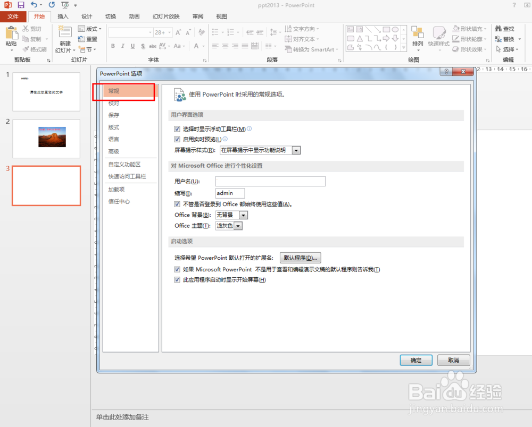Select Save category in options sidebar
Screen dimensions: 532x427
point(130,115)
